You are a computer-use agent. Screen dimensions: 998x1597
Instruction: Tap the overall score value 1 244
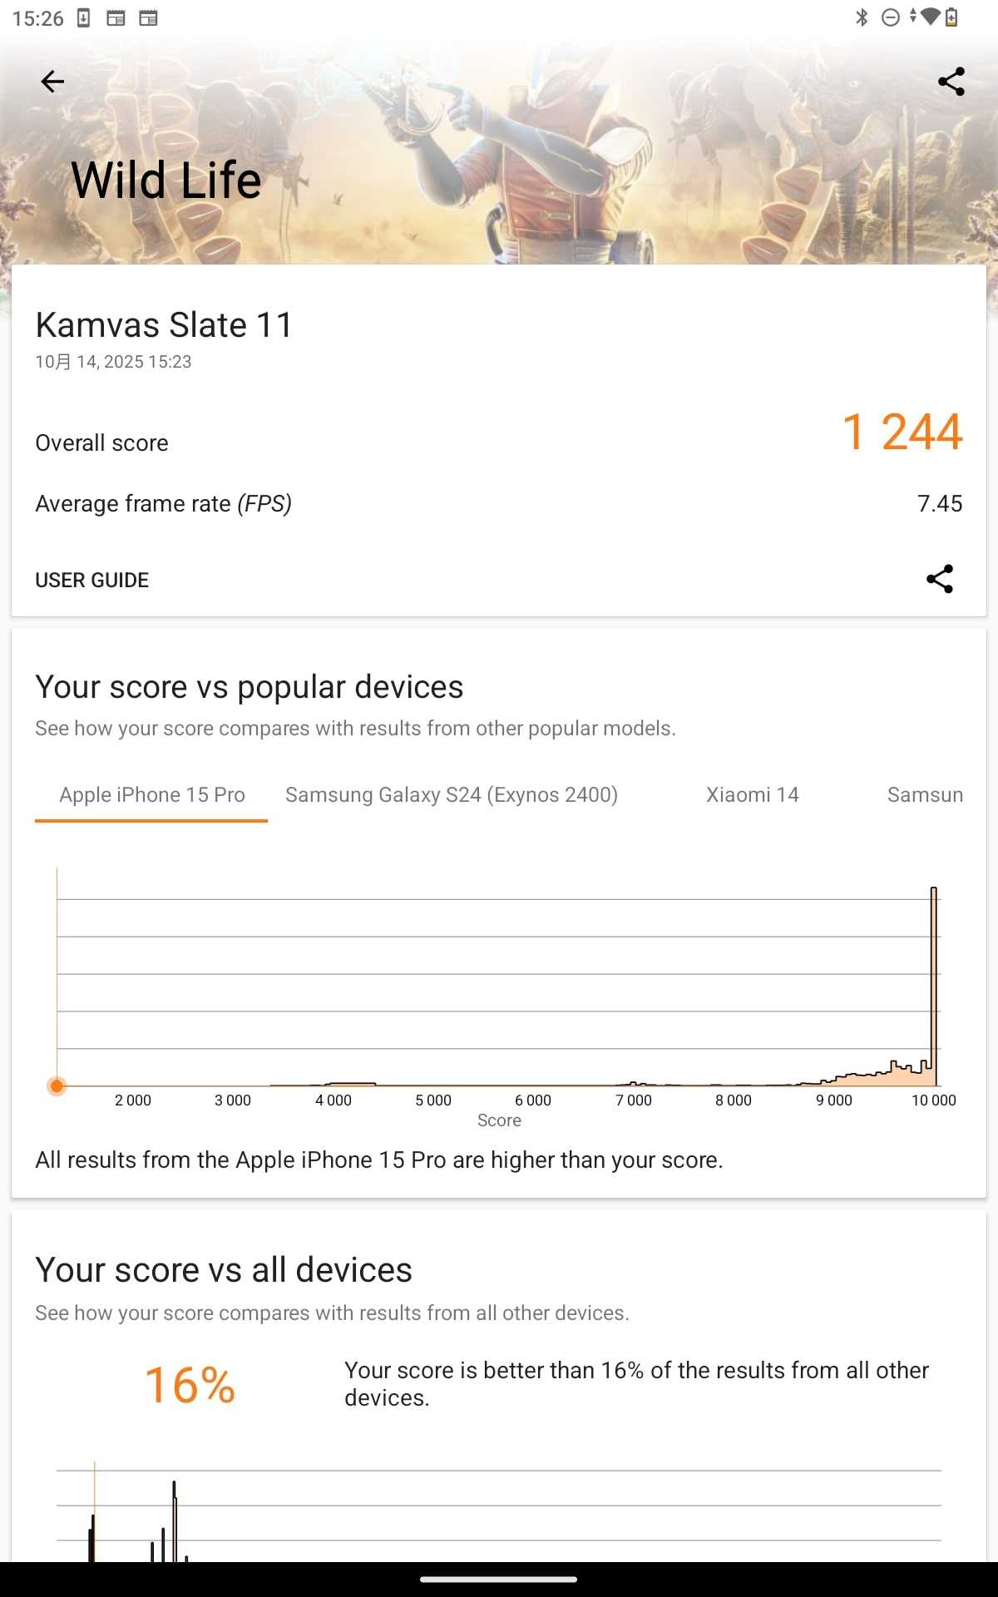[x=902, y=433]
